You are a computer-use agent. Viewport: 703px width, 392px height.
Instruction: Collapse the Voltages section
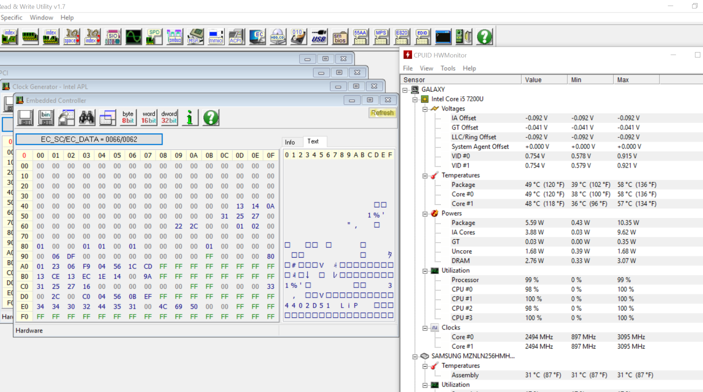[425, 109]
